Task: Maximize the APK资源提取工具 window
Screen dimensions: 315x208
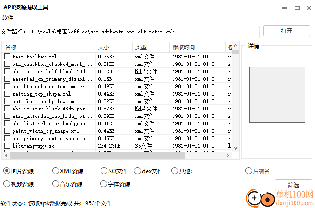Action: (x=297, y=8)
